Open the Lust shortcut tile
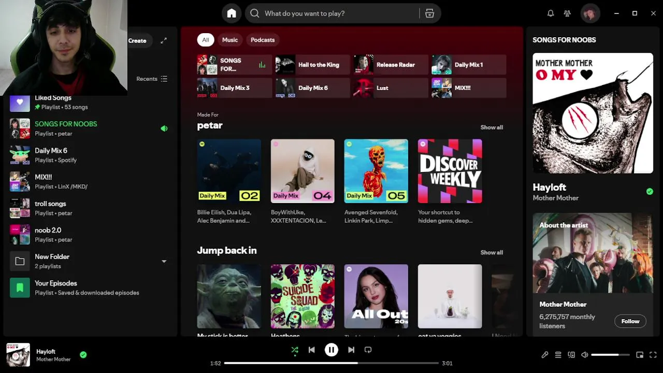Image resolution: width=663 pixels, height=373 pixels. click(391, 88)
